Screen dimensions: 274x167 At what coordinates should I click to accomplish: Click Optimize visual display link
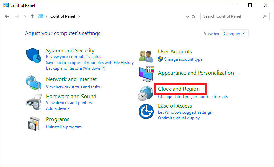179,118
